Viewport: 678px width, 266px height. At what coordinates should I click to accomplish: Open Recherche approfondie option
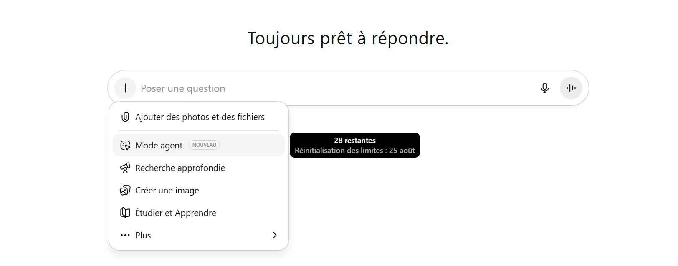click(180, 168)
